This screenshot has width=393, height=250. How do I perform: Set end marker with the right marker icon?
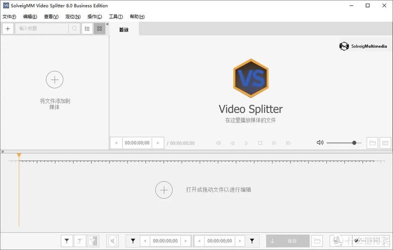[252, 241]
